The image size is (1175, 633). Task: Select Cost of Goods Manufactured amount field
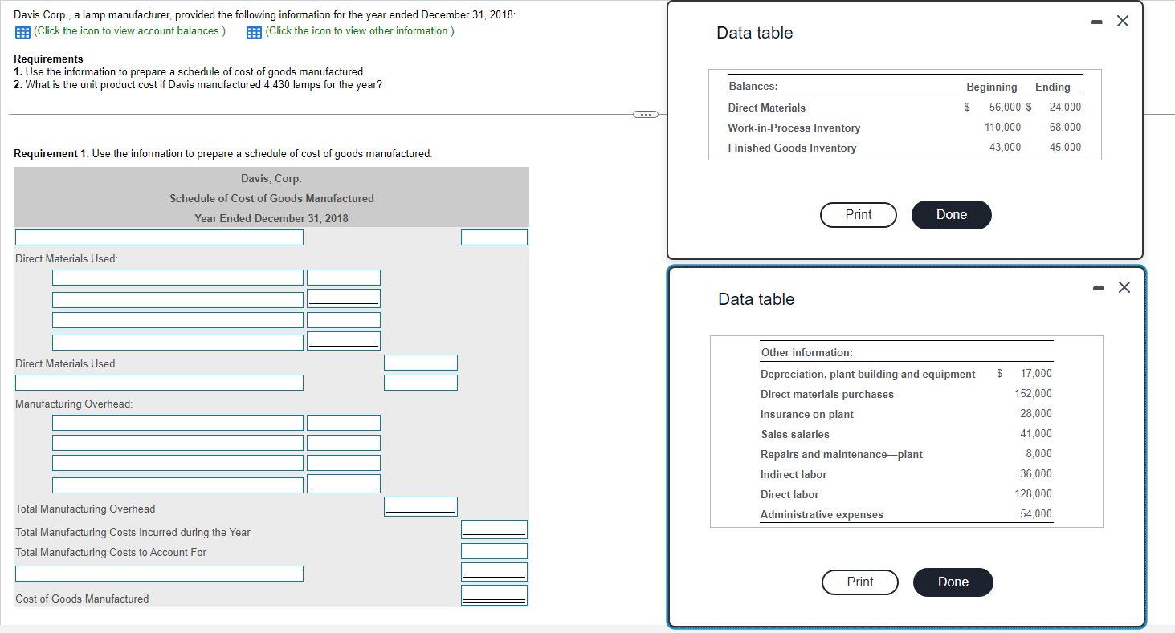coord(494,595)
